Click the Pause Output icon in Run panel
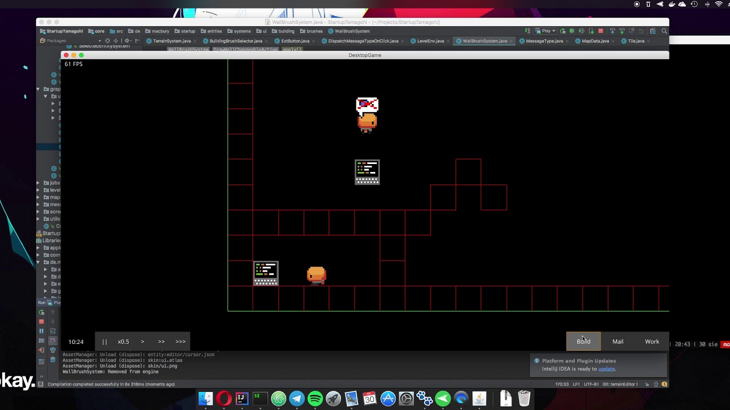This screenshot has height=410, width=730. pyautogui.click(x=41, y=331)
